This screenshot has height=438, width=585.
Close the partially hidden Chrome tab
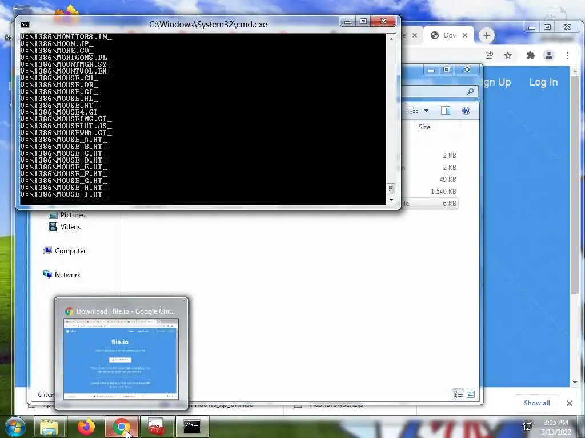tap(415, 35)
